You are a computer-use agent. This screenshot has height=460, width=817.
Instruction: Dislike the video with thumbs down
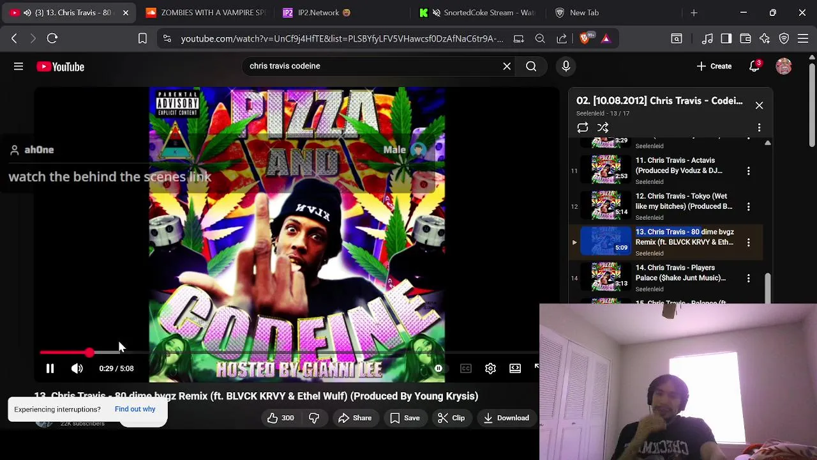point(314,418)
